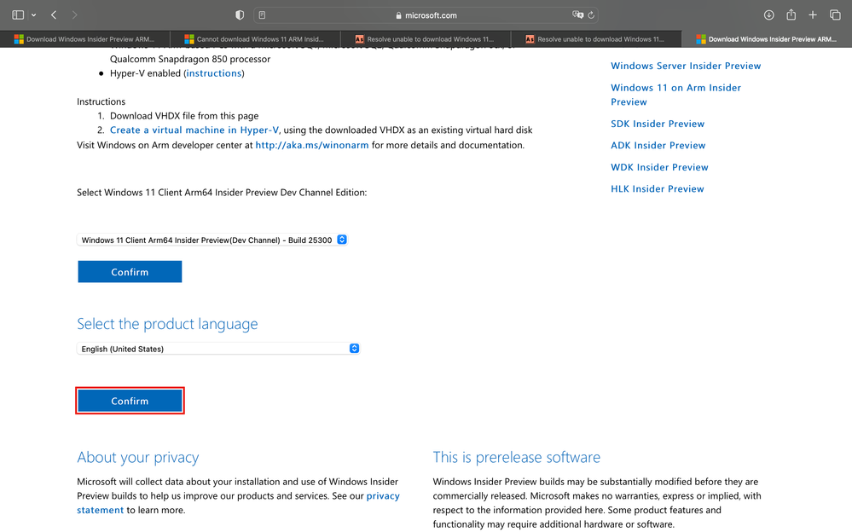Open WDK Insider Preview link
The image size is (852, 532).
click(659, 167)
